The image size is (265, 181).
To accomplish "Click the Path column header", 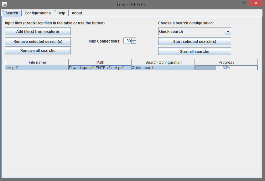I will [x=100, y=62].
